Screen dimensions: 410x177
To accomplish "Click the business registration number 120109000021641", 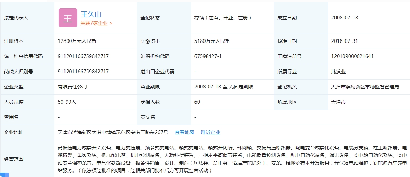I will (x=352, y=56).
